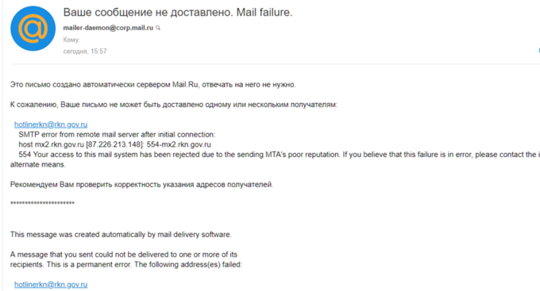Screen dimensions: 540x291
Task: Click 'A message that you sent could not' line
Action: [124, 255]
